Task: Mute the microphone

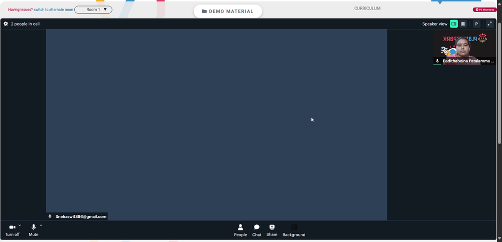Action: pyautogui.click(x=33, y=230)
